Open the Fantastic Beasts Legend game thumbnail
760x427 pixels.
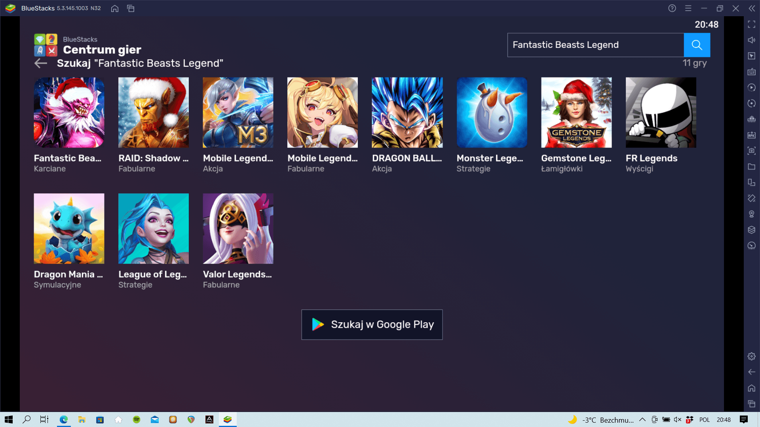pyautogui.click(x=69, y=112)
